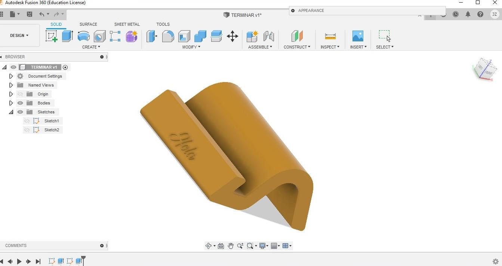Viewport: 502px width, 266px height.
Task: Click the Redo arrow
Action: click(x=56, y=14)
